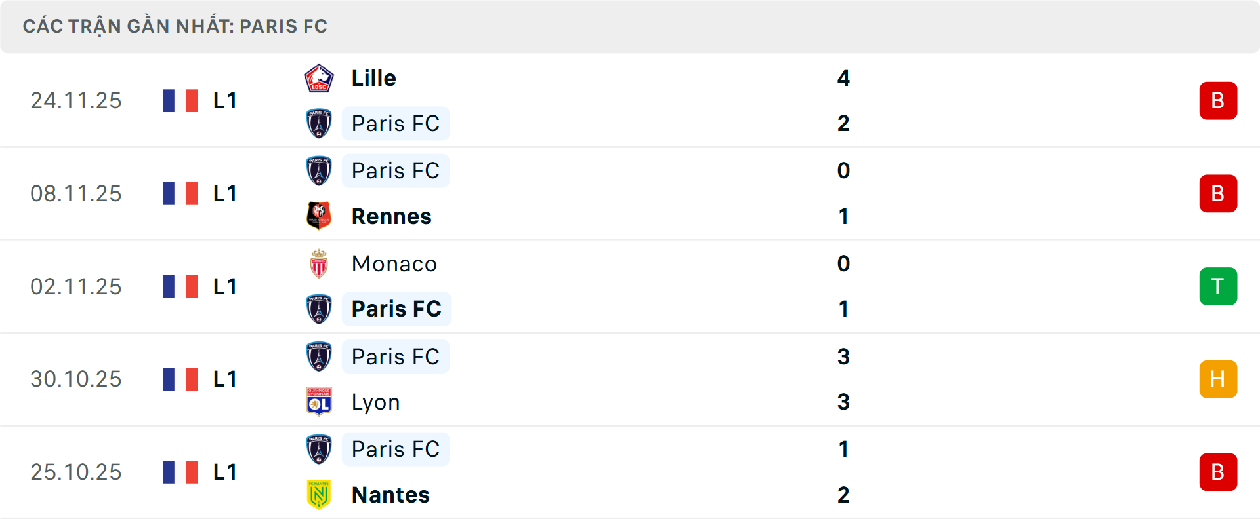Click orange H result badge for Lyon match
This screenshot has width=1260, height=519.
tap(1218, 379)
